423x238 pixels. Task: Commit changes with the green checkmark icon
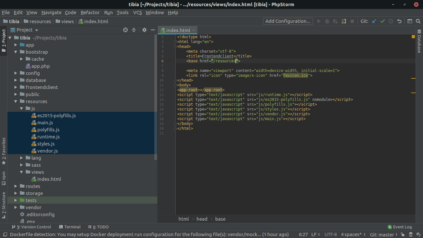[x=382, y=21]
